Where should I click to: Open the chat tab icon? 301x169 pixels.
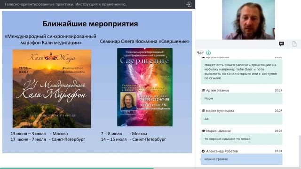coord(281,44)
